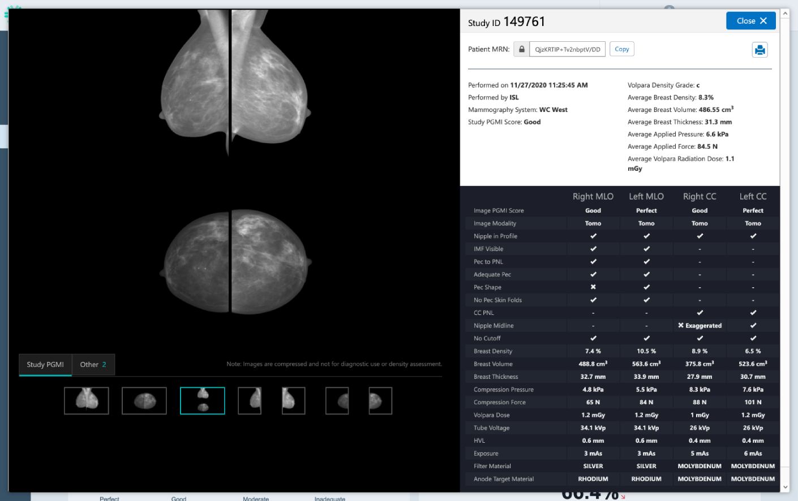The image size is (798, 501).
Task: Select the second thumbnail showing both CC views
Action: (x=144, y=401)
